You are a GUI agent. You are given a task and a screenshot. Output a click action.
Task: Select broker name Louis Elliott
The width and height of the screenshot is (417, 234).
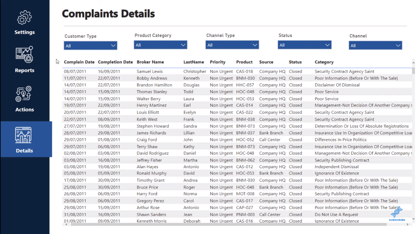148,112
